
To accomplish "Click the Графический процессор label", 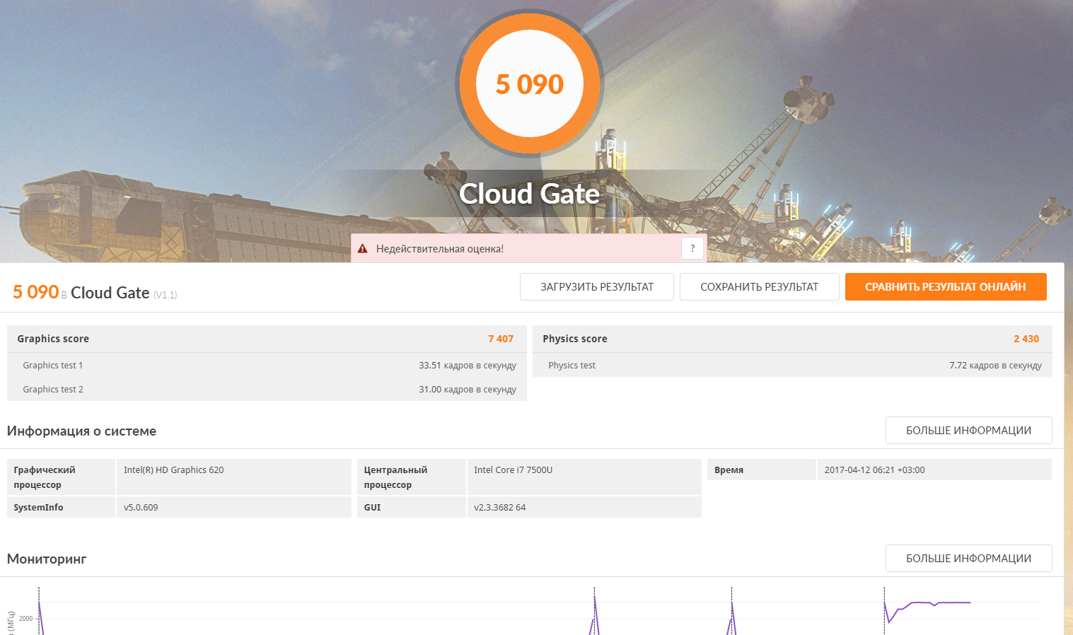I will click(45, 477).
